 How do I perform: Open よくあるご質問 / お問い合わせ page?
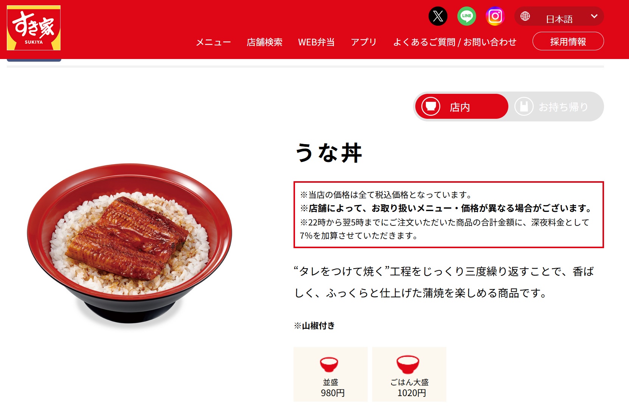[x=455, y=42]
